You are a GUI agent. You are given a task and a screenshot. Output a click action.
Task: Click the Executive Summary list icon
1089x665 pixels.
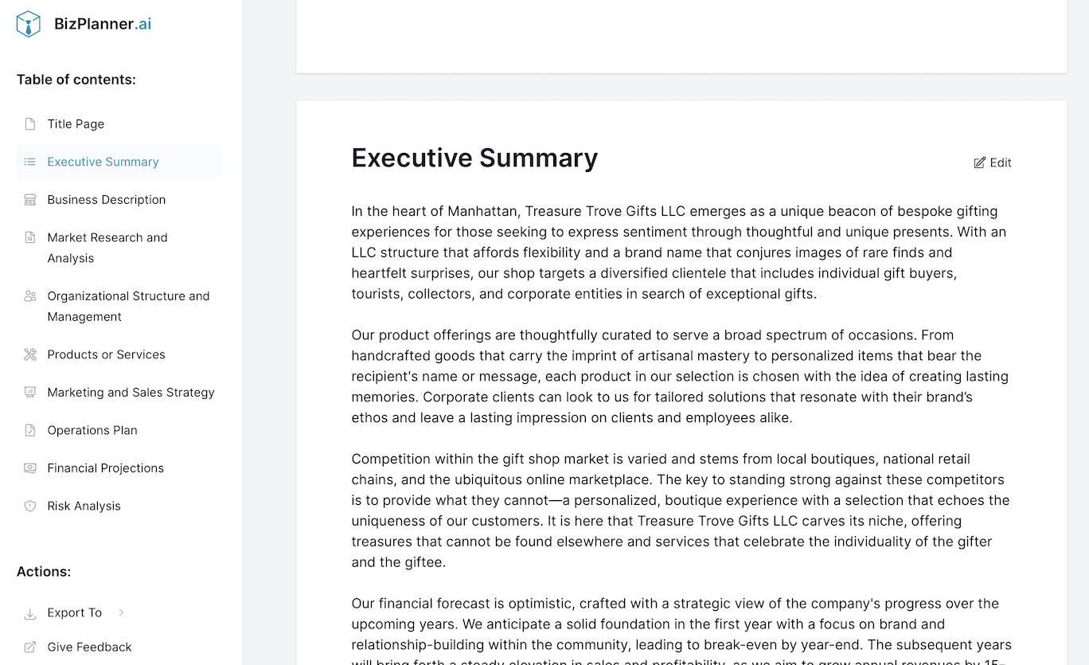point(30,162)
